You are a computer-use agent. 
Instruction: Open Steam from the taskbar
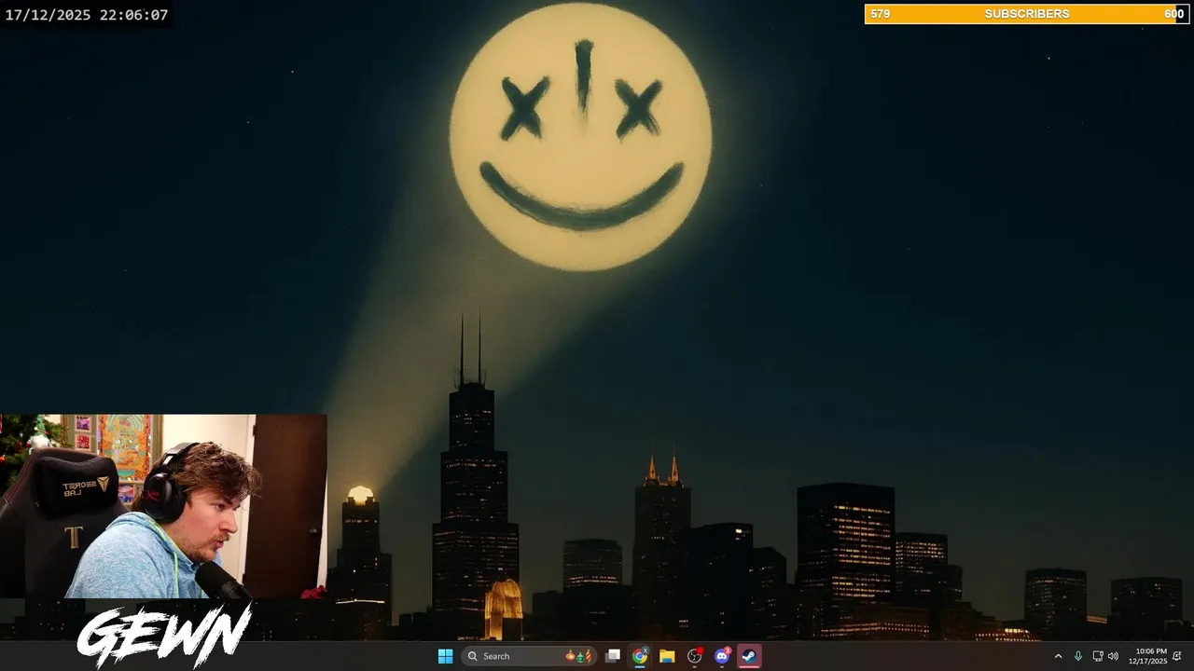748,656
